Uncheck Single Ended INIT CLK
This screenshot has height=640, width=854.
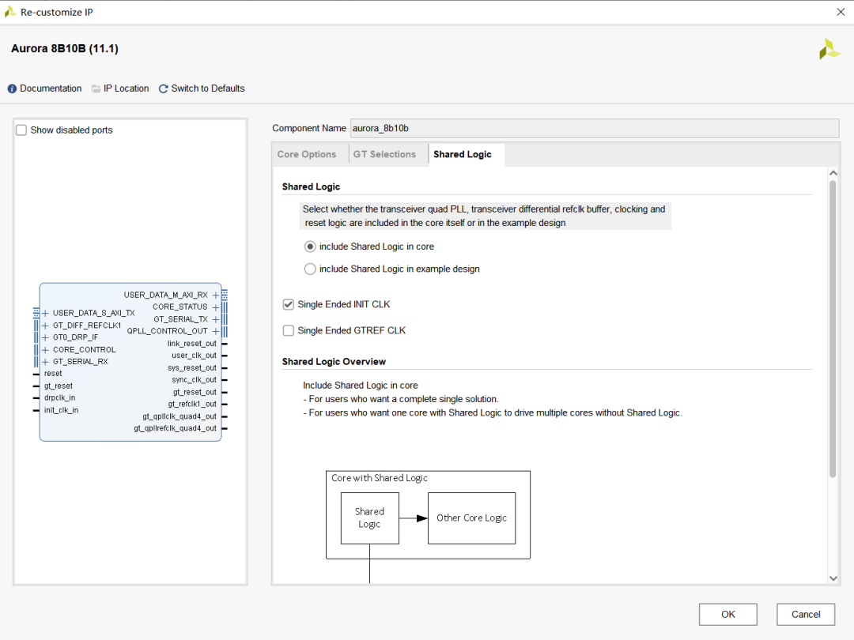coord(289,304)
